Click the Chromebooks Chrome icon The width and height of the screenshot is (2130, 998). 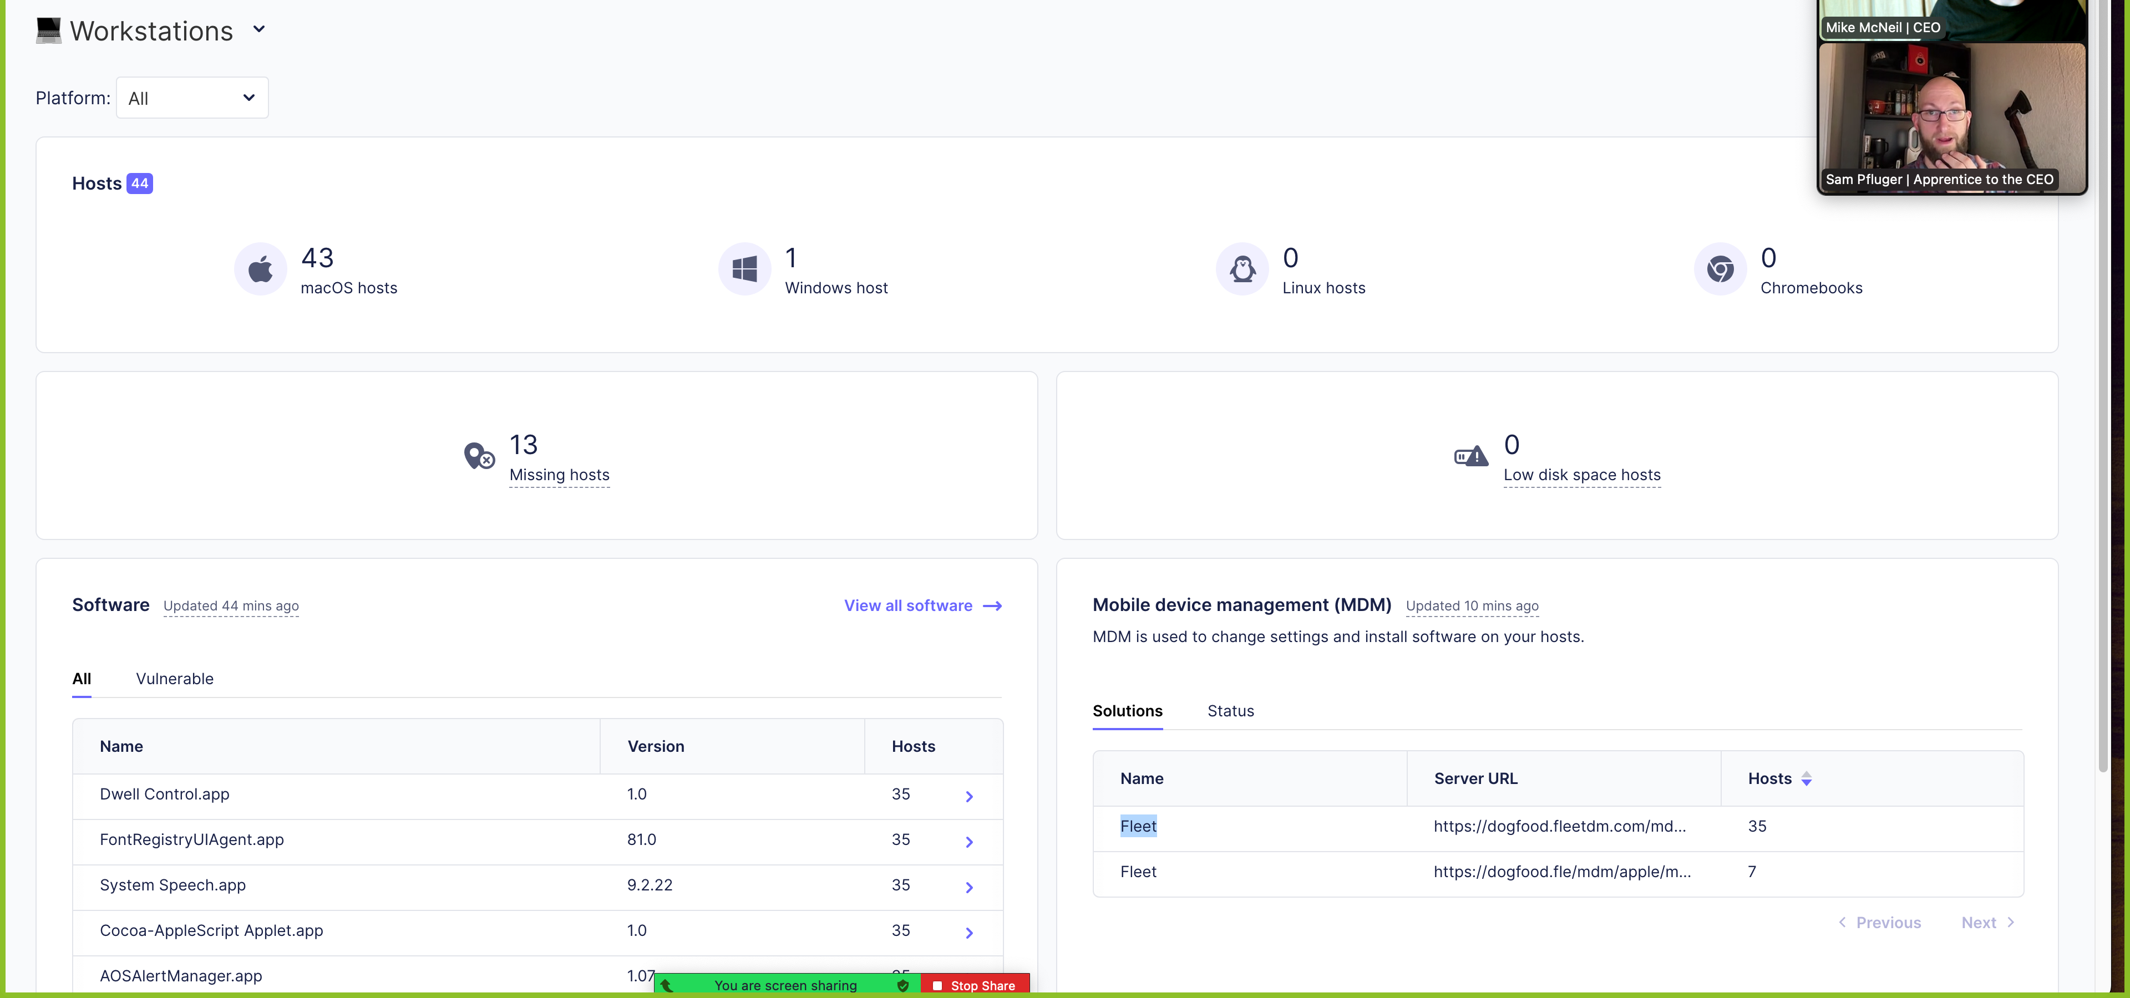tap(1720, 269)
